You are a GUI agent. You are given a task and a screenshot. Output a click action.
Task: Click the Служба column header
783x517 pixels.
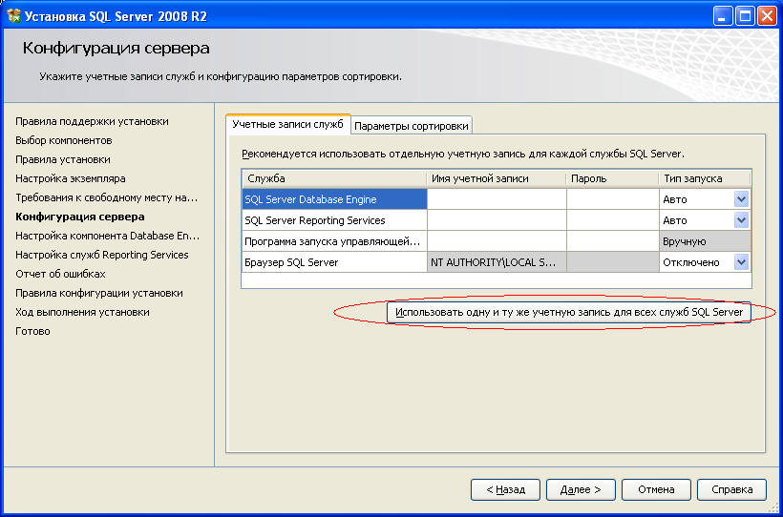334,178
